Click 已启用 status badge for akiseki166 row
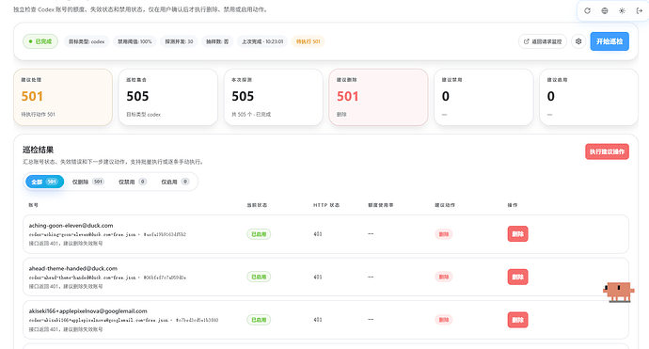This screenshot has height=349, width=649. [x=259, y=320]
